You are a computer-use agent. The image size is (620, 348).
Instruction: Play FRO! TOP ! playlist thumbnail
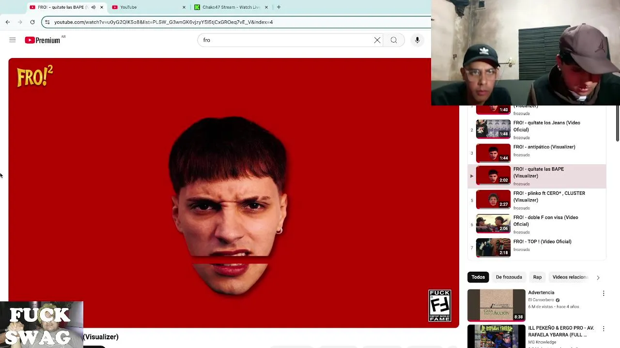coord(493,248)
